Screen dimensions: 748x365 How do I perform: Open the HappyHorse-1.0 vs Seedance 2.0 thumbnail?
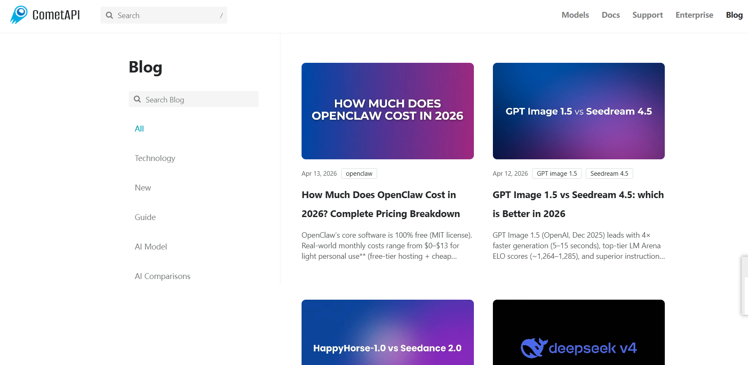click(388, 332)
